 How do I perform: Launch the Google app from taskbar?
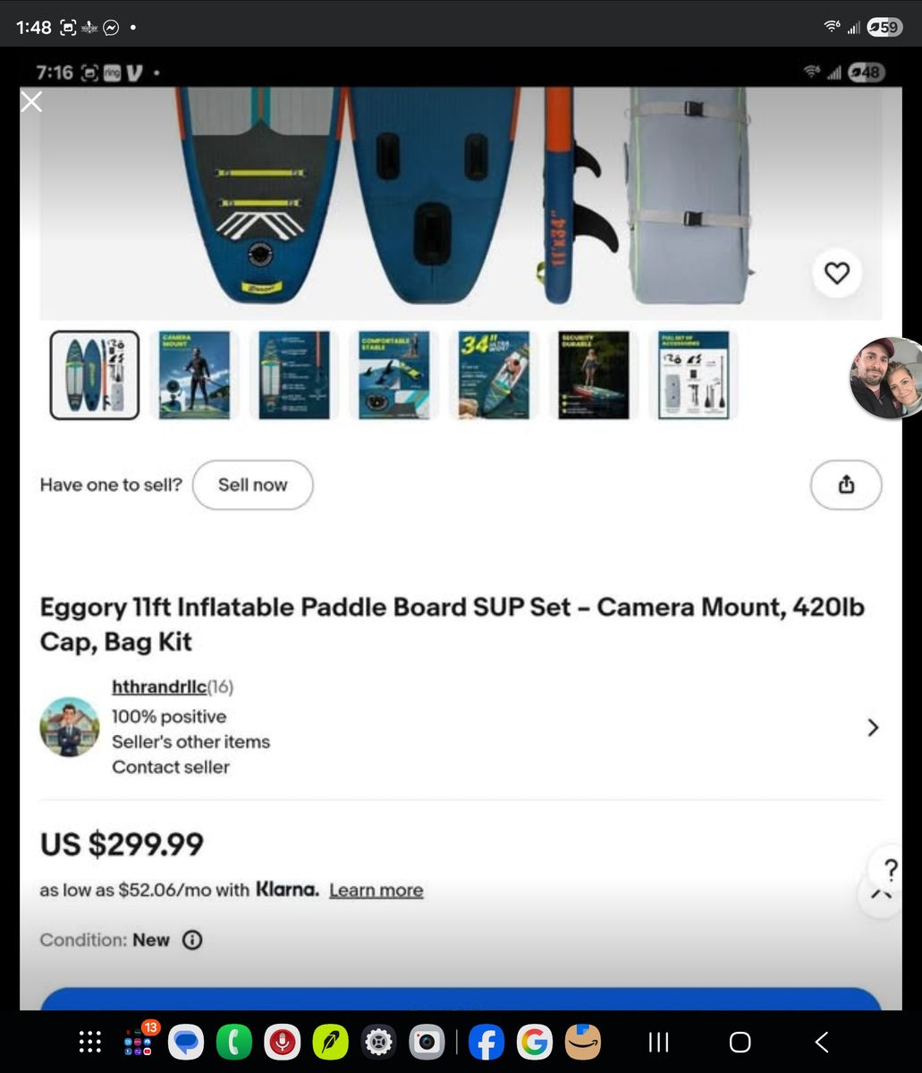(534, 1043)
